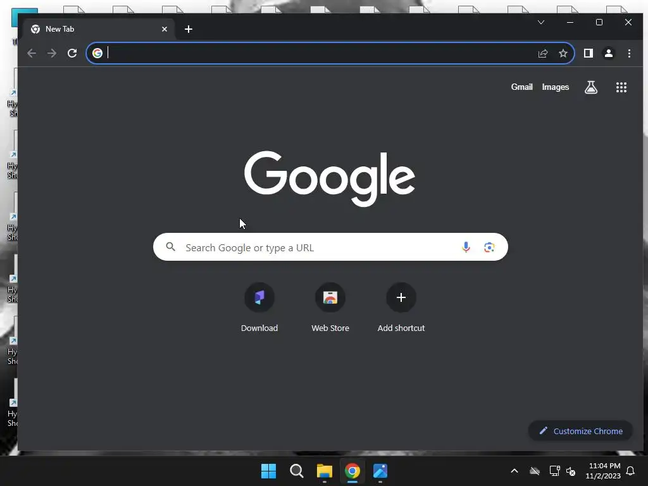This screenshot has height=486, width=648.
Task: Open the Google apps grid
Action: tap(621, 87)
